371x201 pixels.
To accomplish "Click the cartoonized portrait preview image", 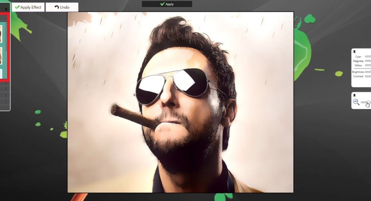I will [x=181, y=102].
